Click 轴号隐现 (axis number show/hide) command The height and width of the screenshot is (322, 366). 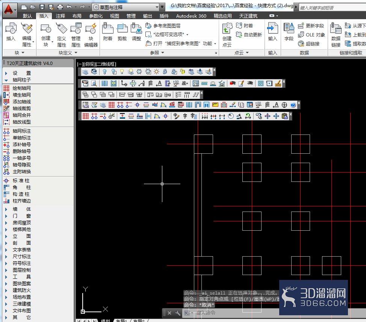pos(17,165)
